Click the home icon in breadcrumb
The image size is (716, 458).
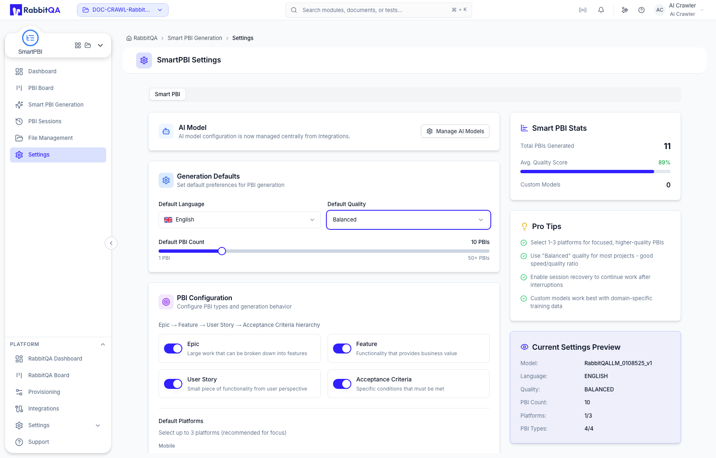click(x=129, y=38)
